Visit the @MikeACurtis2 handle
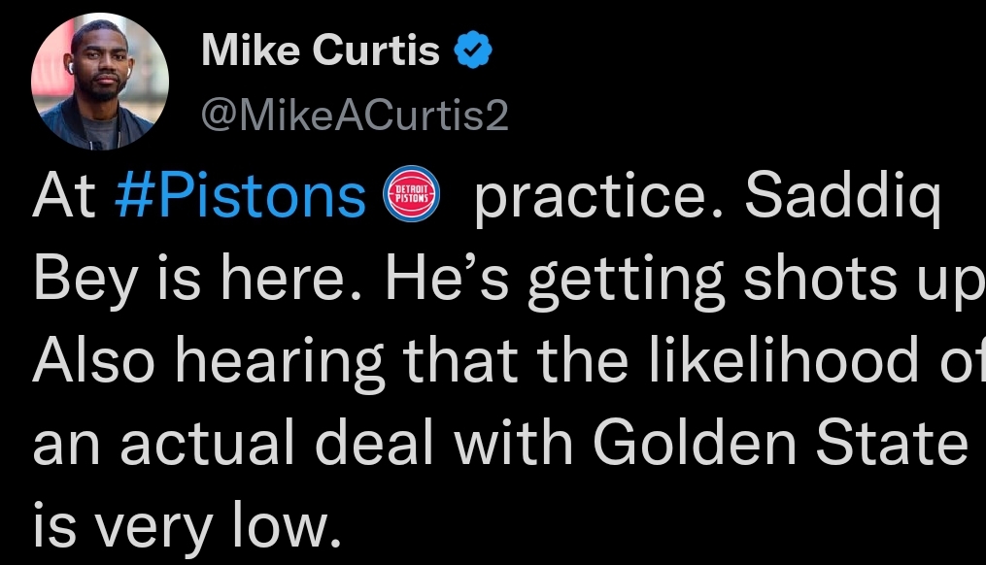 click(355, 116)
